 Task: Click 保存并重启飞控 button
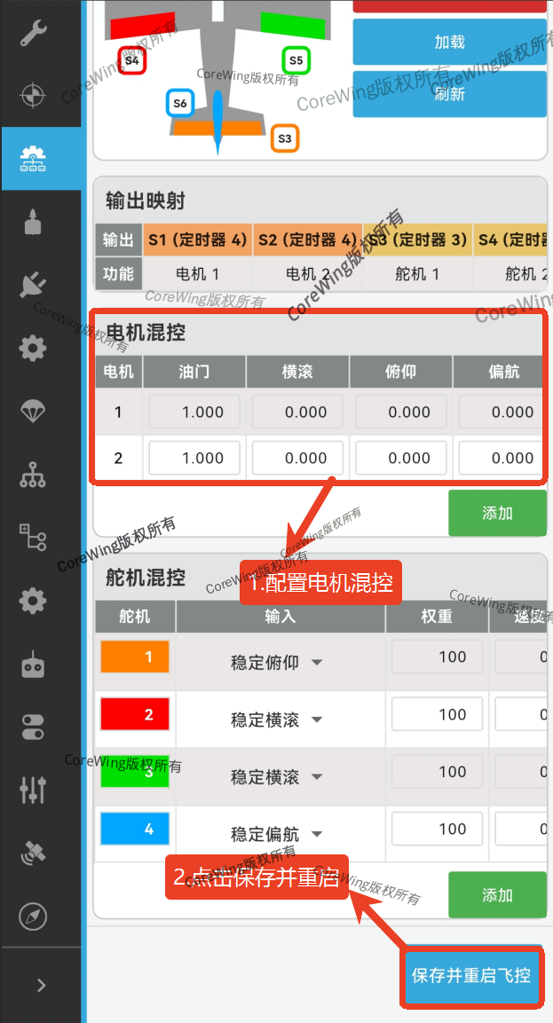pyautogui.click(x=471, y=976)
